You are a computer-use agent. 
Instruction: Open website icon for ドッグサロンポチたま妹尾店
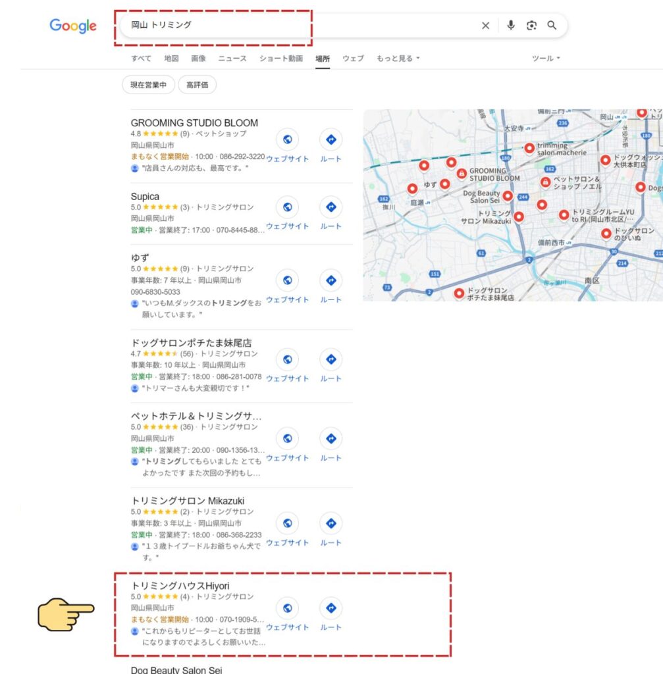pos(288,359)
